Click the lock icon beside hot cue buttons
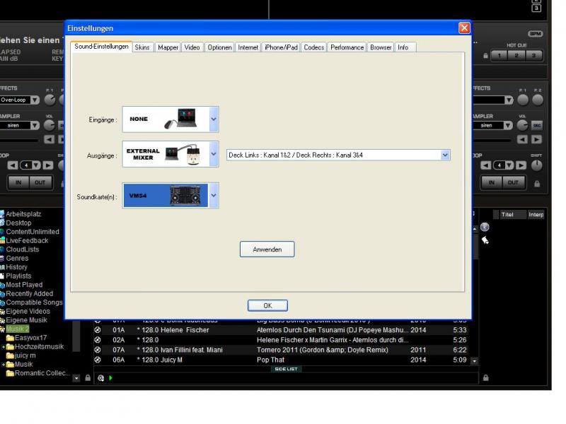566x424 pixels. (485, 55)
